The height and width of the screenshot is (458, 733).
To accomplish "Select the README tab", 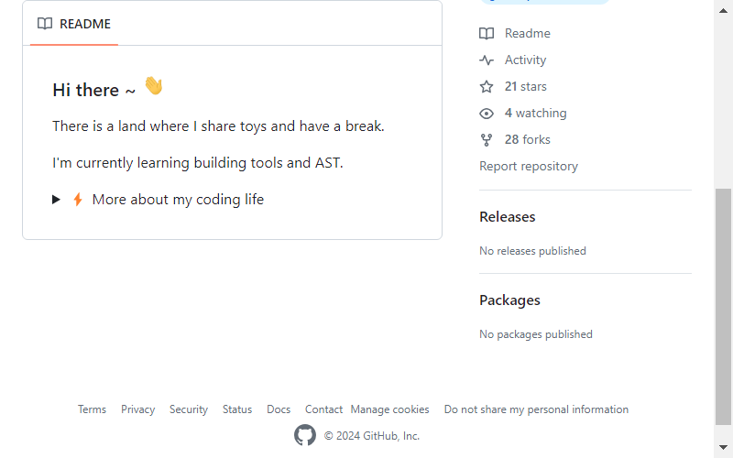I will click(74, 24).
